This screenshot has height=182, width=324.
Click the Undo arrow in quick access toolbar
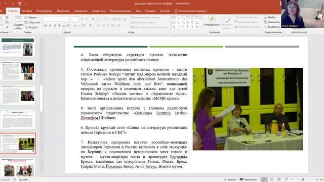point(6,4)
